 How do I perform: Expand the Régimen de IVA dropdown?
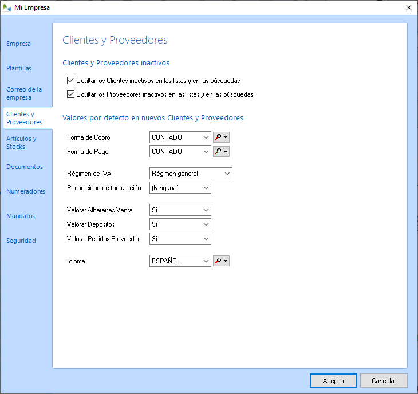190,174
